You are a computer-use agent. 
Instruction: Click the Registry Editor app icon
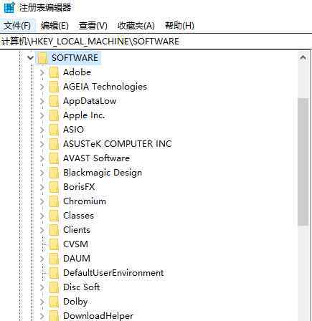pos(9,7)
